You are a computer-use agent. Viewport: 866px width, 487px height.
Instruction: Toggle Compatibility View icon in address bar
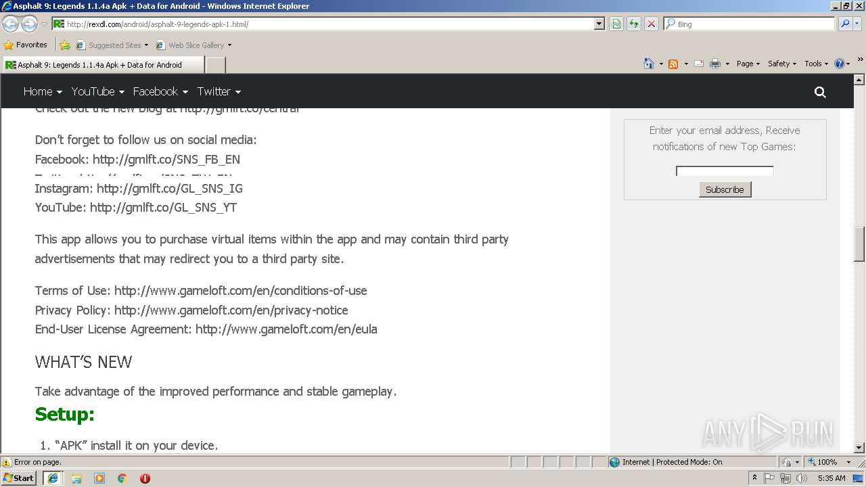616,24
